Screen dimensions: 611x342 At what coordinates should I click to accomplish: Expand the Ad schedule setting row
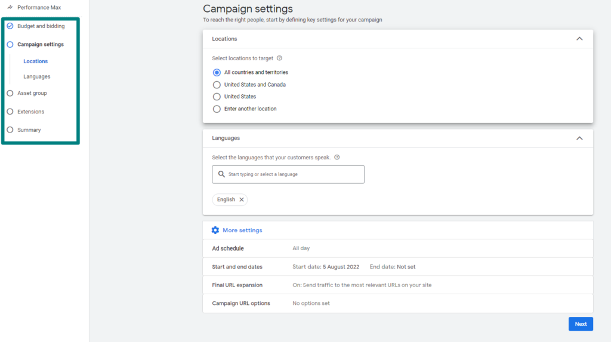(398, 248)
